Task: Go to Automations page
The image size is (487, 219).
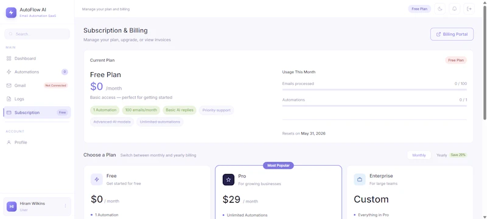Action: point(37,72)
